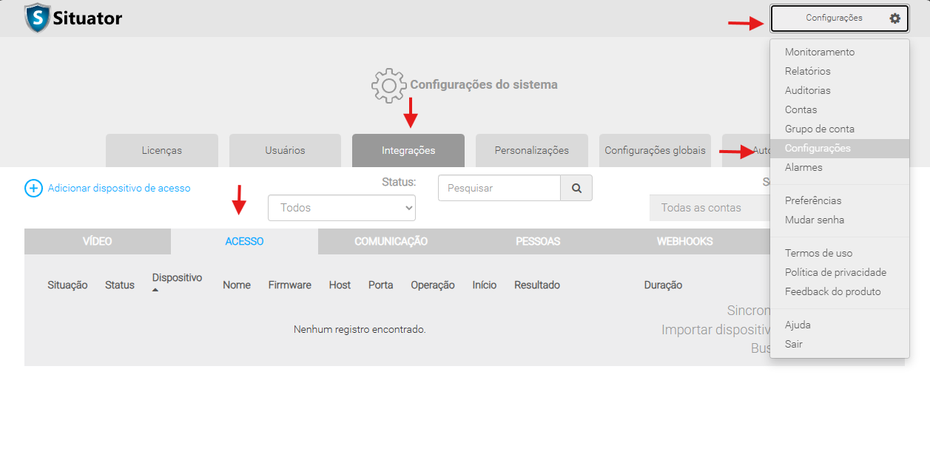The height and width of the screenshot is (460, 930).
Task: Sort by the Dispositivo column arrow
Action: 156,290
